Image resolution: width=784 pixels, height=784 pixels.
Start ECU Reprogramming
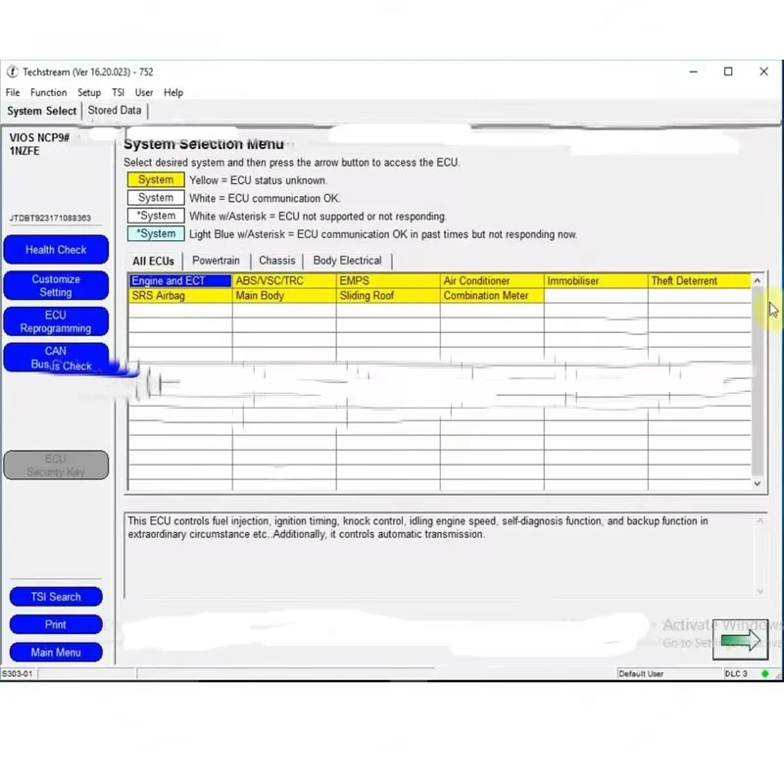(56, 321)
